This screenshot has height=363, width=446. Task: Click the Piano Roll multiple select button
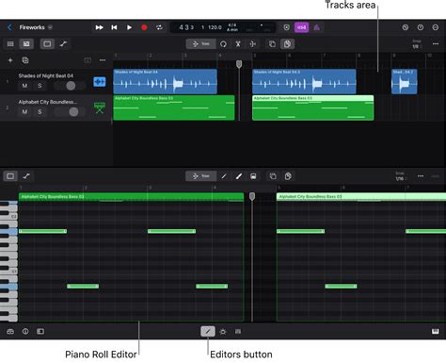coord(288,176)
